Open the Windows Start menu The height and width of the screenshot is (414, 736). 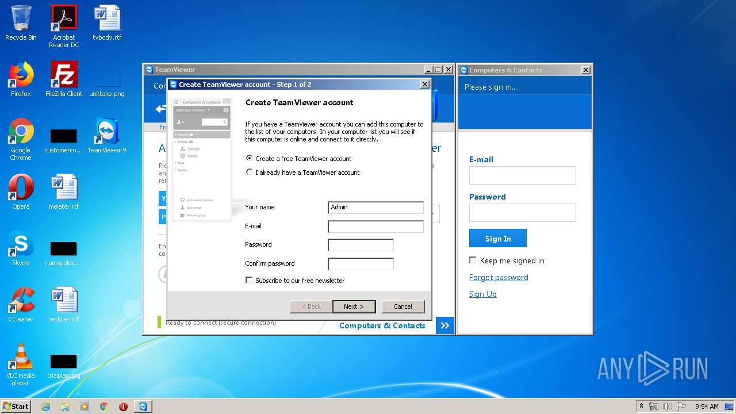(16, 407)
